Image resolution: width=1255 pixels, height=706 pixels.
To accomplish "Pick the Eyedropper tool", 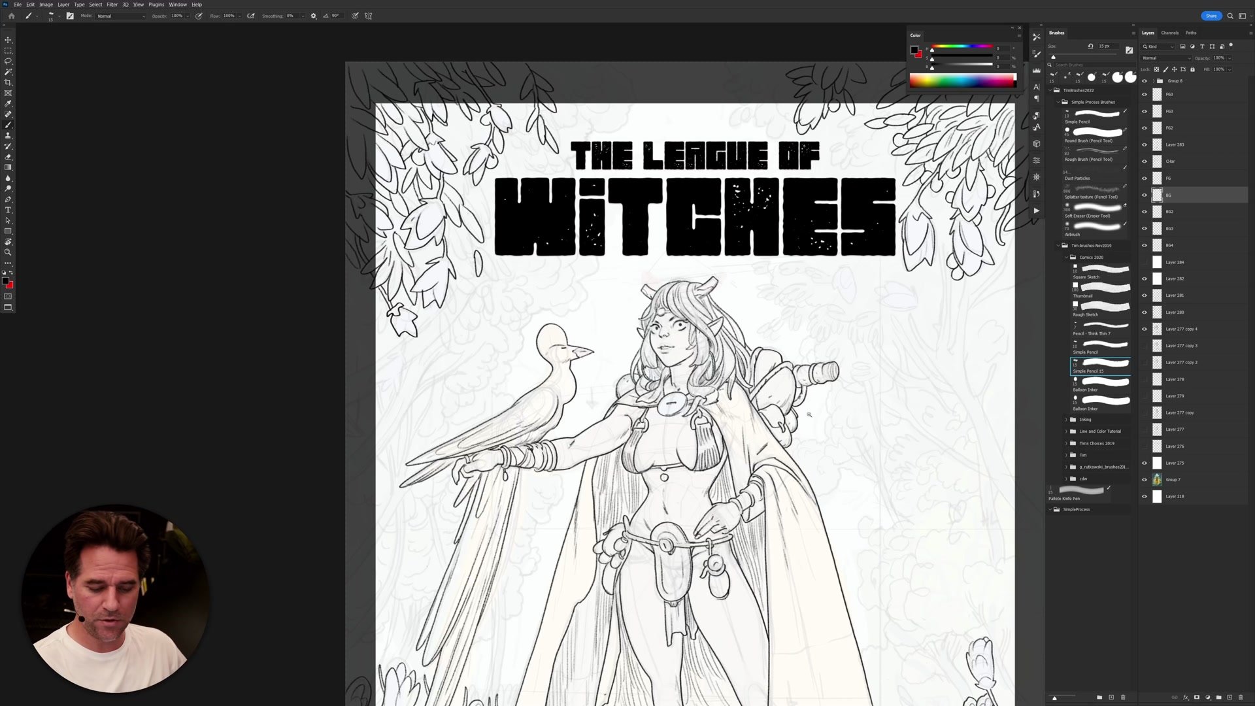I will pos(8,103).
